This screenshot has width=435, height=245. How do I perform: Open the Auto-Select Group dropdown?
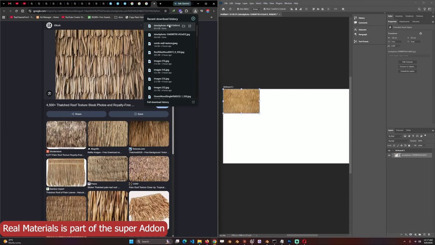pos(256,9)
